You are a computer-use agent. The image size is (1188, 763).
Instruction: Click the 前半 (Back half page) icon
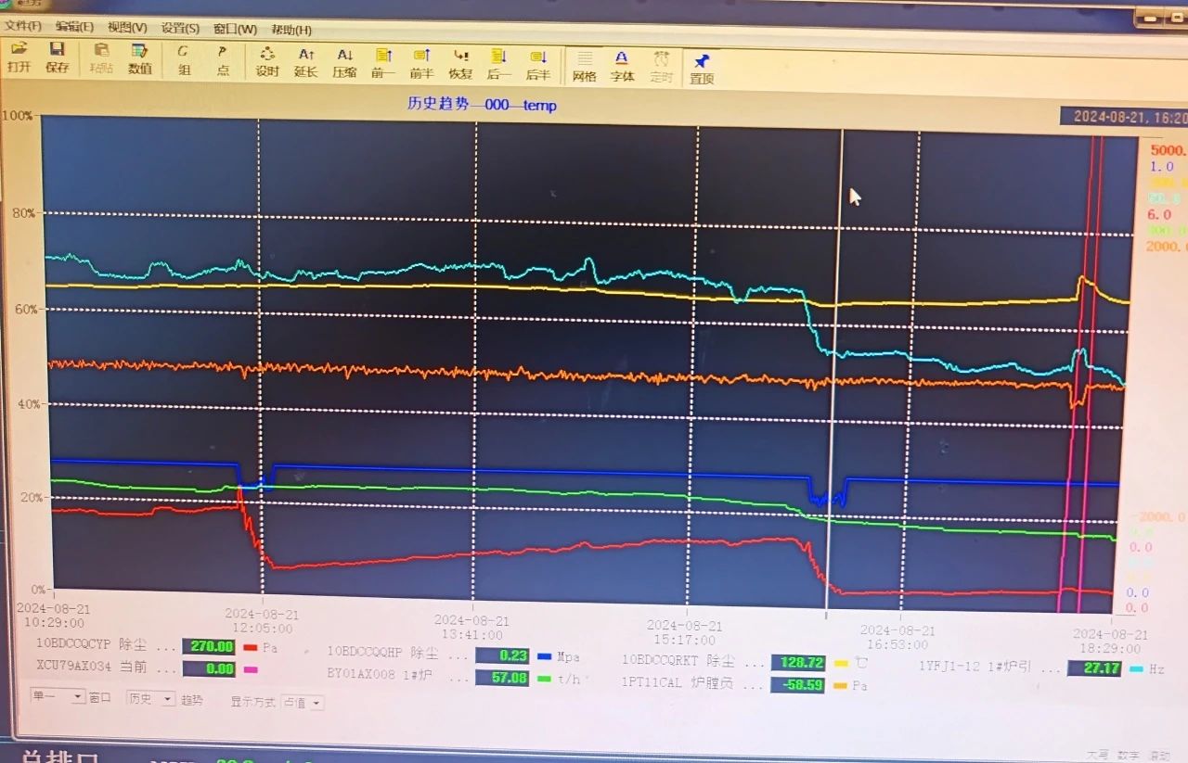[x=421, y=64]
